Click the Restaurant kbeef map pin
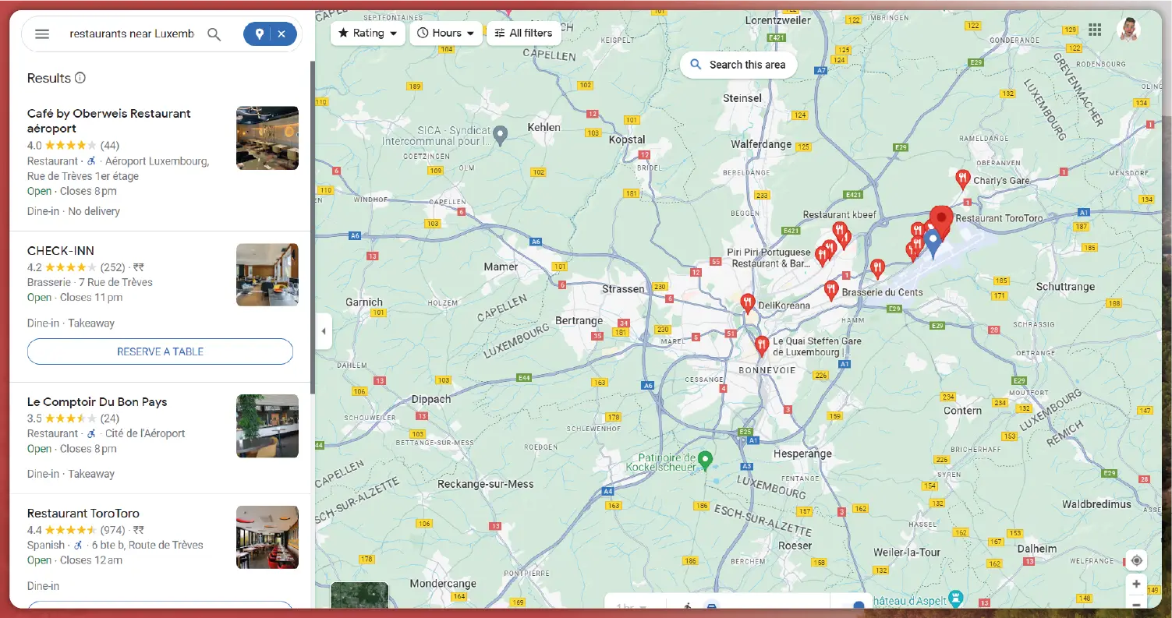 [840, 231]
